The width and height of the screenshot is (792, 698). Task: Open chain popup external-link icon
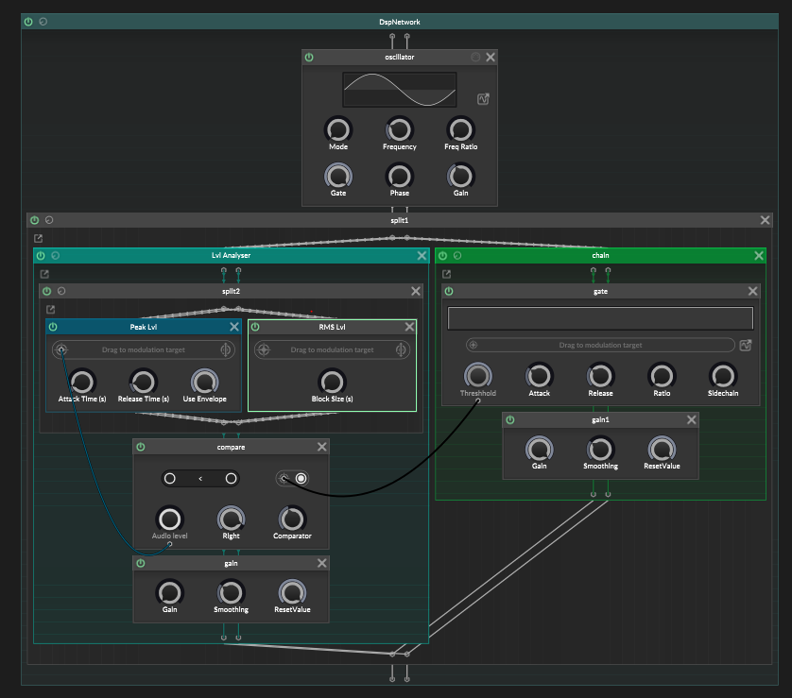pos(446,274)
